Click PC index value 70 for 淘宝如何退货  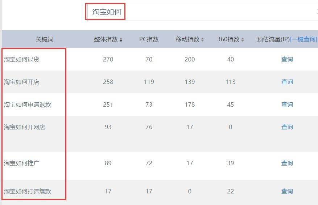pyautogui.click(x=149, y=59)
